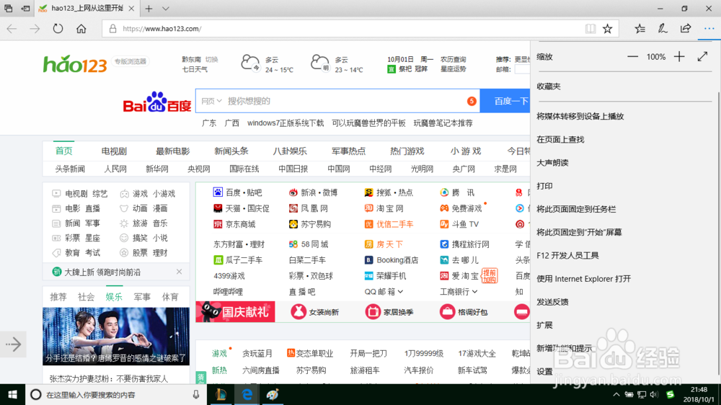The height and width of the screenshot is (405, 721).
Task: Zoom out with the minus button
Action: point(633,57)
